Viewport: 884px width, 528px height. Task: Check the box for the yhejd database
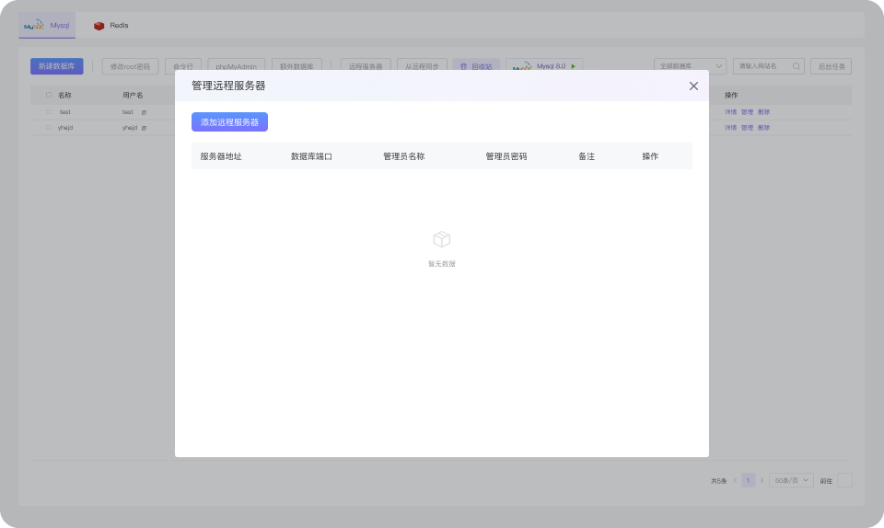[49, 128]
